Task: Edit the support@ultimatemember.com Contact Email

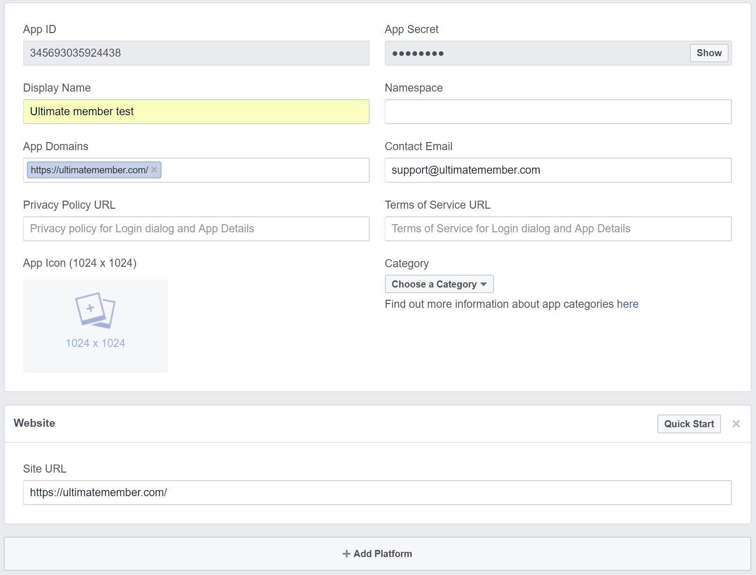Action: 558,170
